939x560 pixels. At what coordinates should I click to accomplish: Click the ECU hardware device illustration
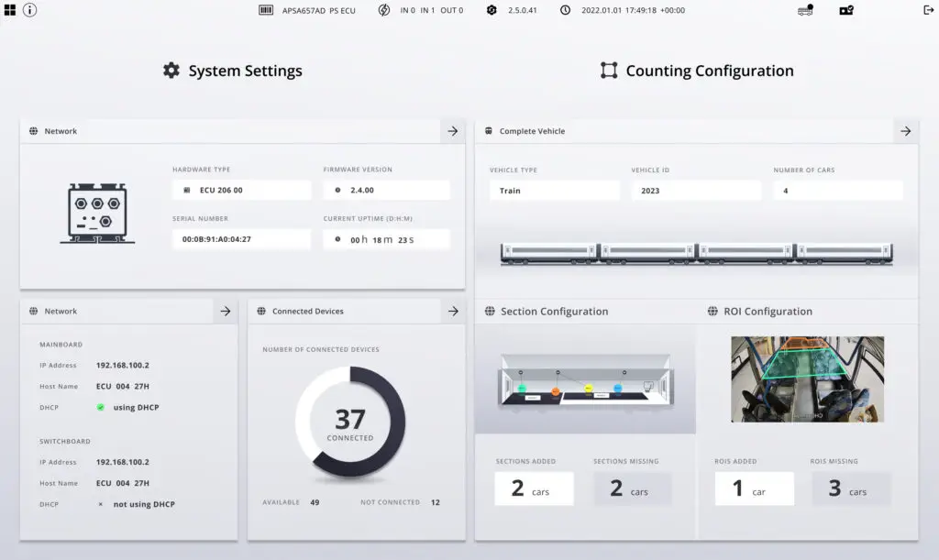tap(97, 214)
